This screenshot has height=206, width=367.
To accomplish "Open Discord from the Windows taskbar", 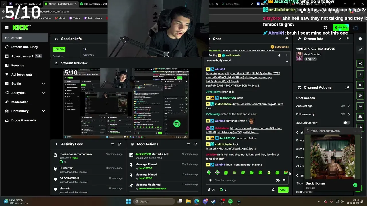I will pos(205,201).
